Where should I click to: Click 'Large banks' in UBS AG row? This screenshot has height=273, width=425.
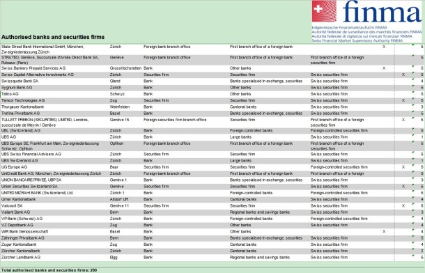pyautogui.click(x=240, y=137)
